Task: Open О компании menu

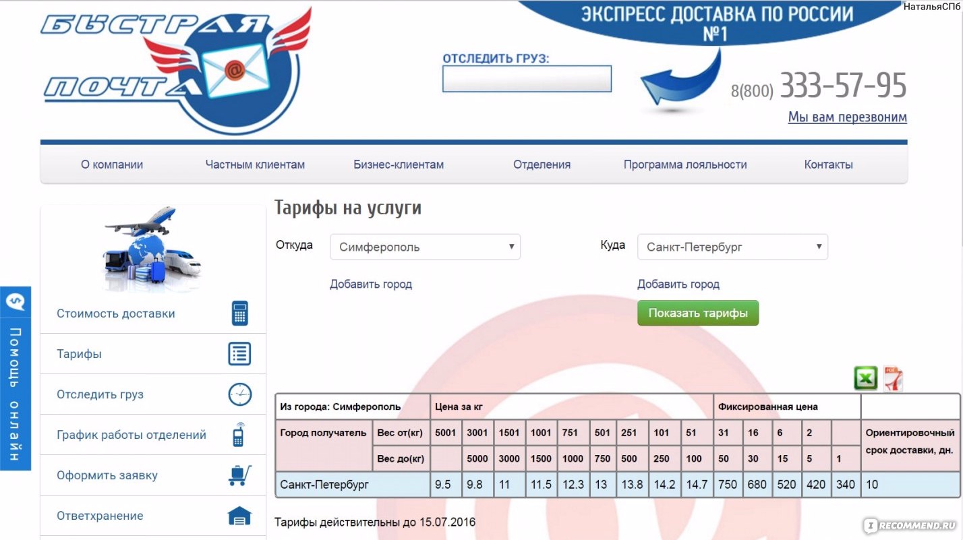Action: [x=112, y=164]
